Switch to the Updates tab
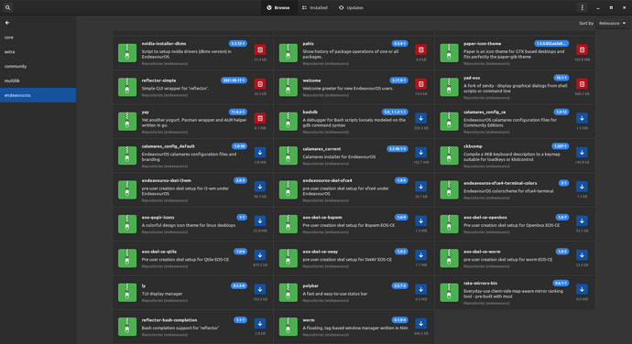This screenshot has width=632, height=344. point(351,7)
